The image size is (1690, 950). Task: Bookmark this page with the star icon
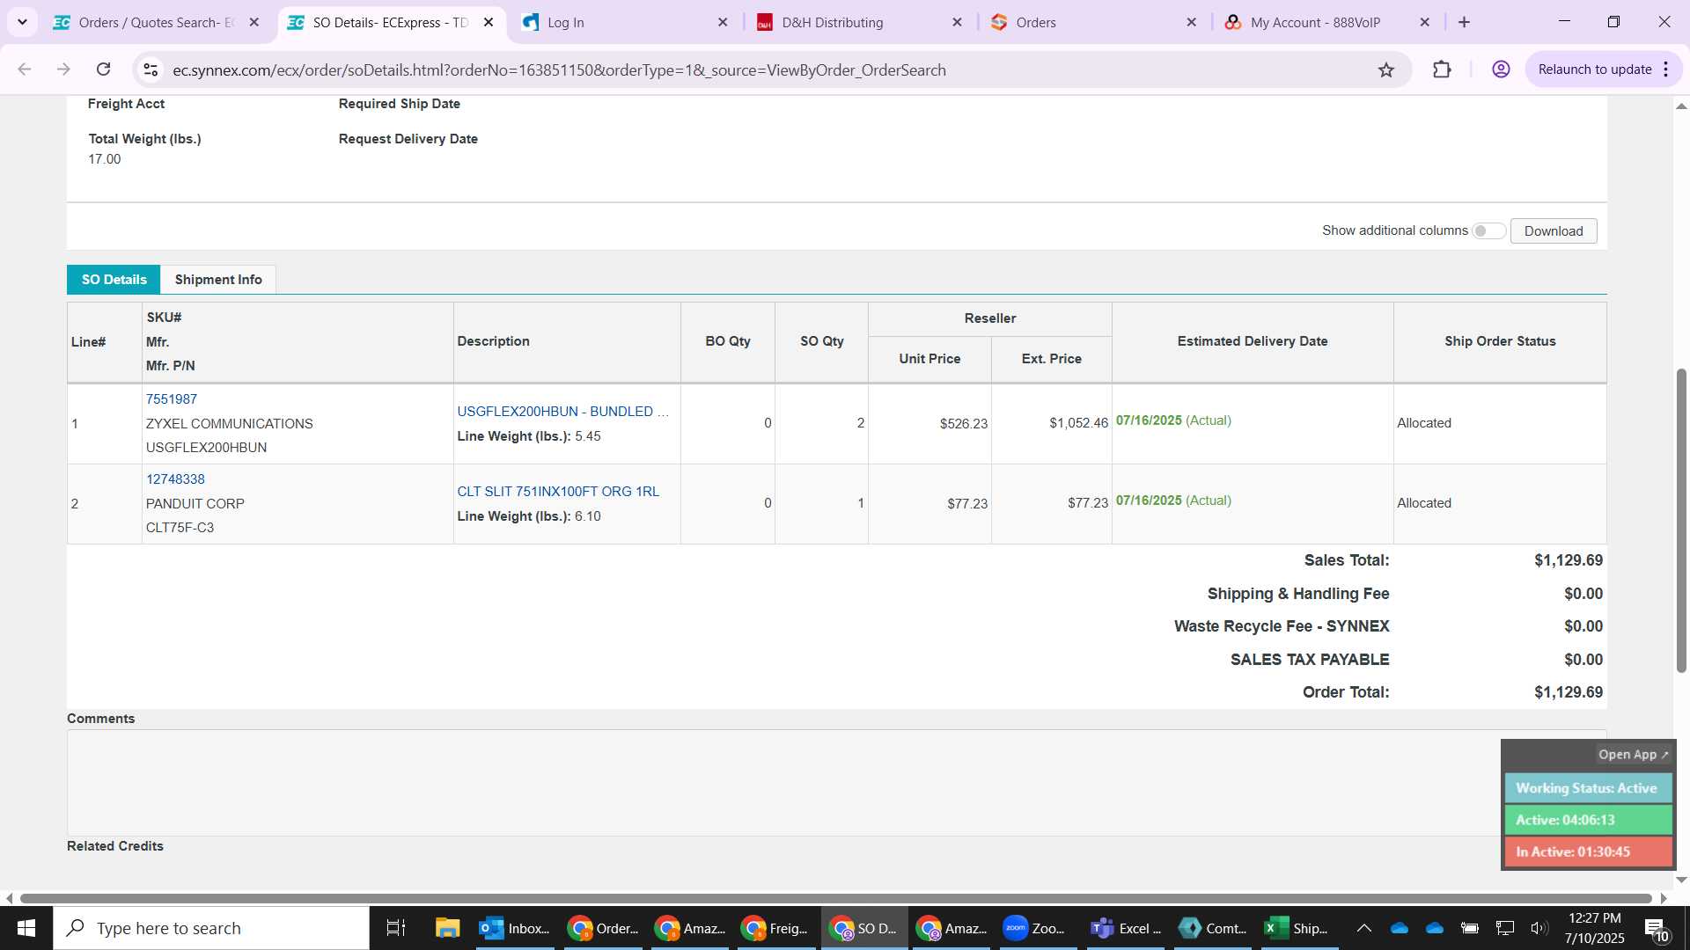click(1386, 69)
